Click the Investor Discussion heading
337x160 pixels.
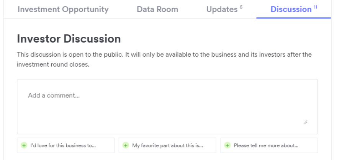click(x=69, y=39)
